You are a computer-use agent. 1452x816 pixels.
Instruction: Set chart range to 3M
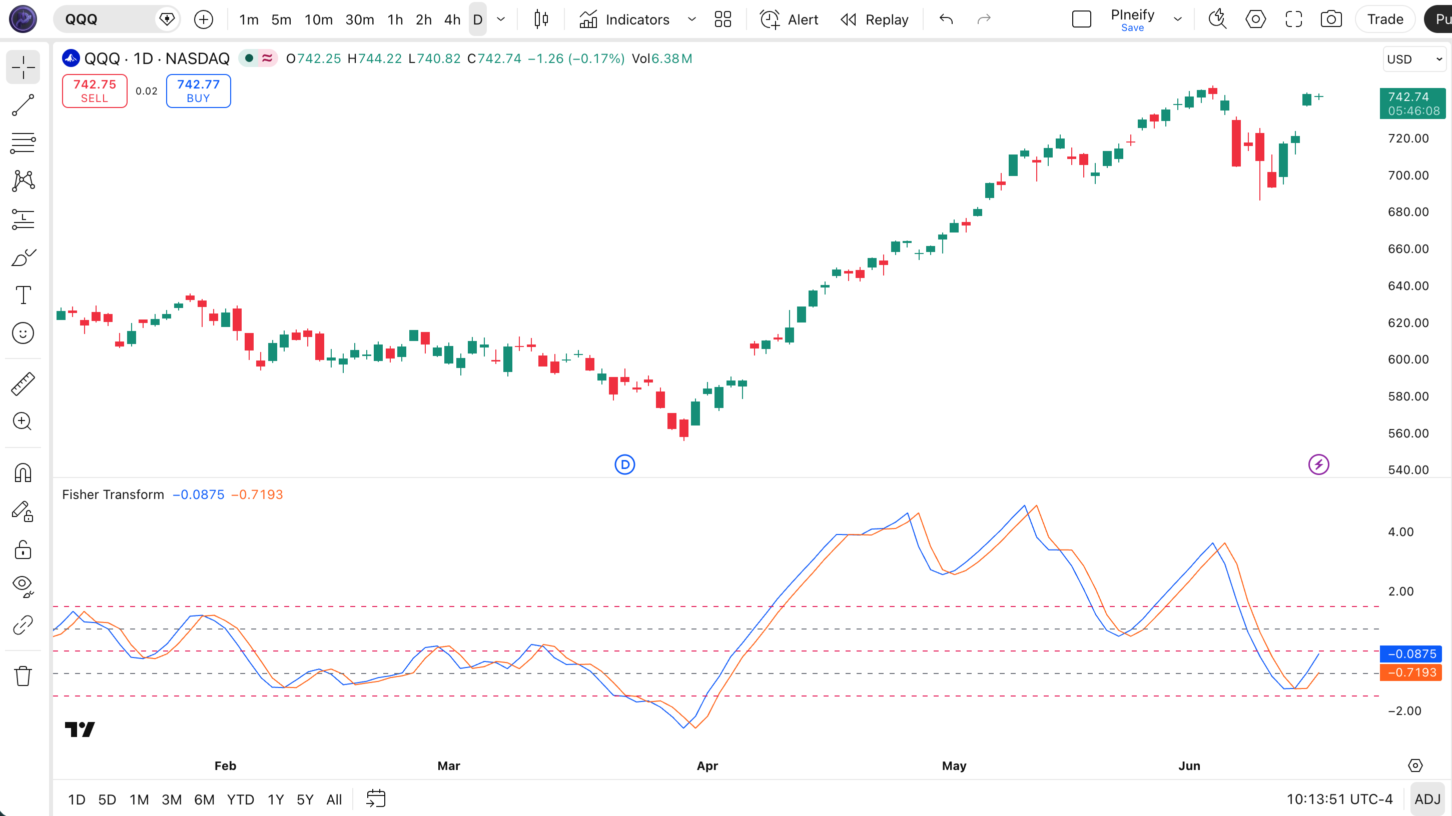click(x=172, y=799)
